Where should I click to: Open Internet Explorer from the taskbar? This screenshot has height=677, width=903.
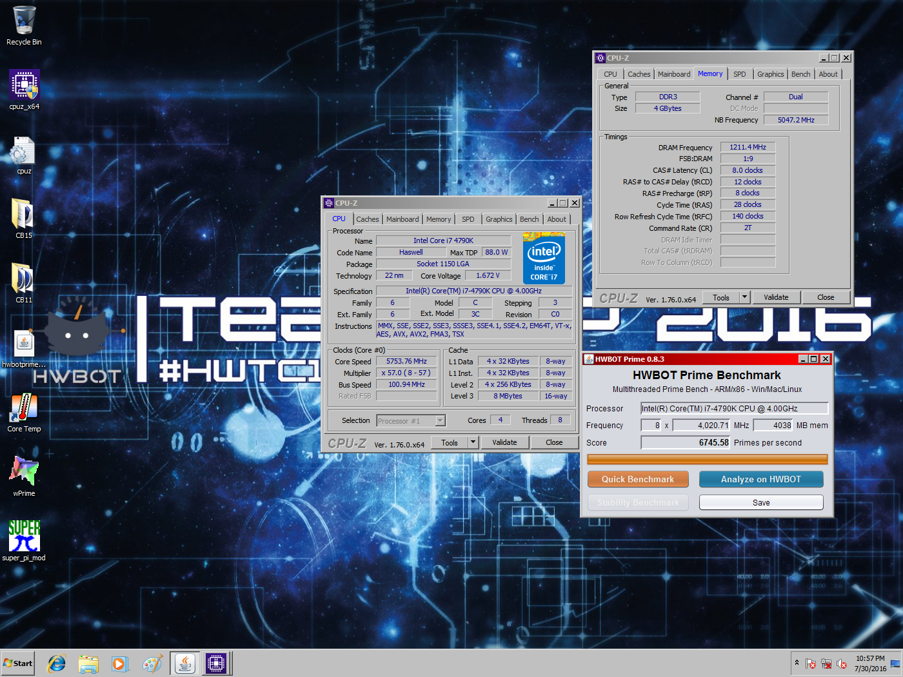pos(57,663)
